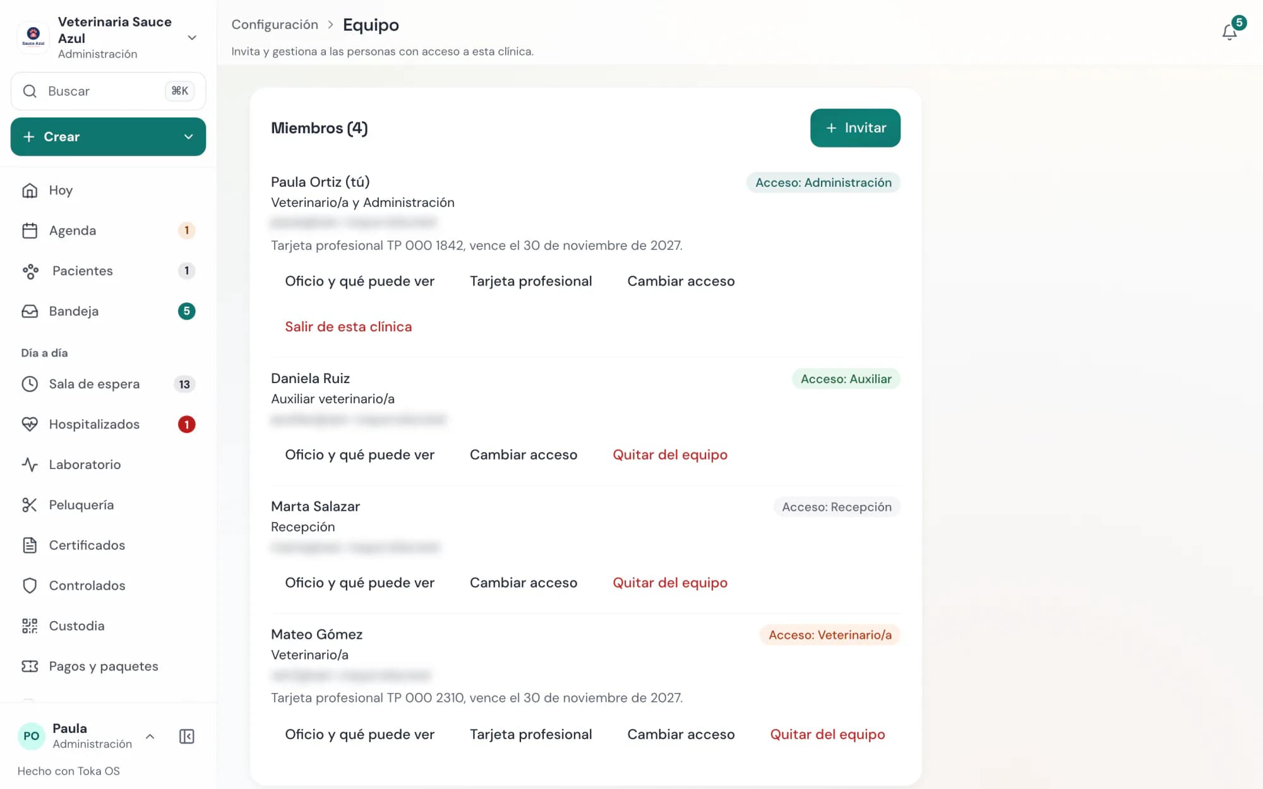Open the Crear dropdown arrow
This screenshot has height=789, width=1263.
click(188, 136)
